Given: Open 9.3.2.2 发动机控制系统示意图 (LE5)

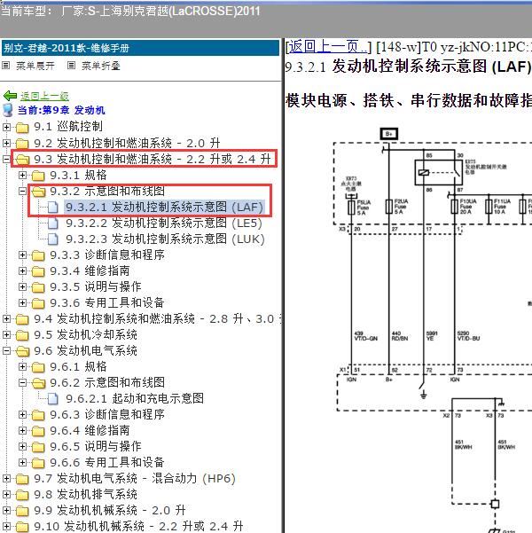Looking at the screenshot, I should [164, 223].
